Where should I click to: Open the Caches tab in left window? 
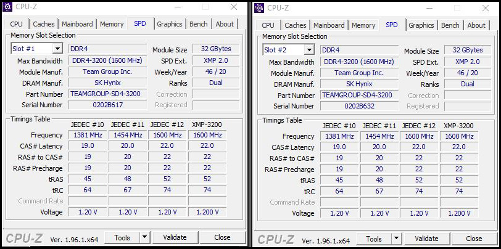pos(44,24)
